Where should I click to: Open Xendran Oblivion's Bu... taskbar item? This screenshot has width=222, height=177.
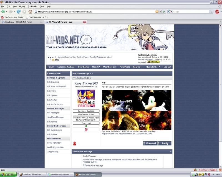(33, 175)
